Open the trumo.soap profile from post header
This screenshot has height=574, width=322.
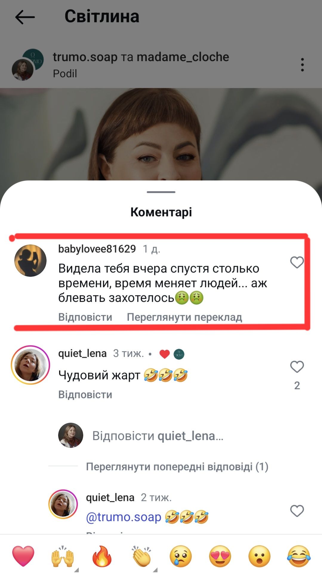pos(85,57)
